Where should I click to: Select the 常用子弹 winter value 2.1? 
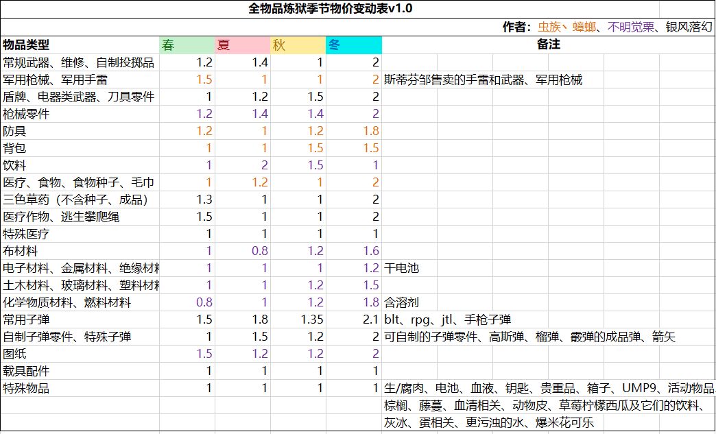click(354, 320)
